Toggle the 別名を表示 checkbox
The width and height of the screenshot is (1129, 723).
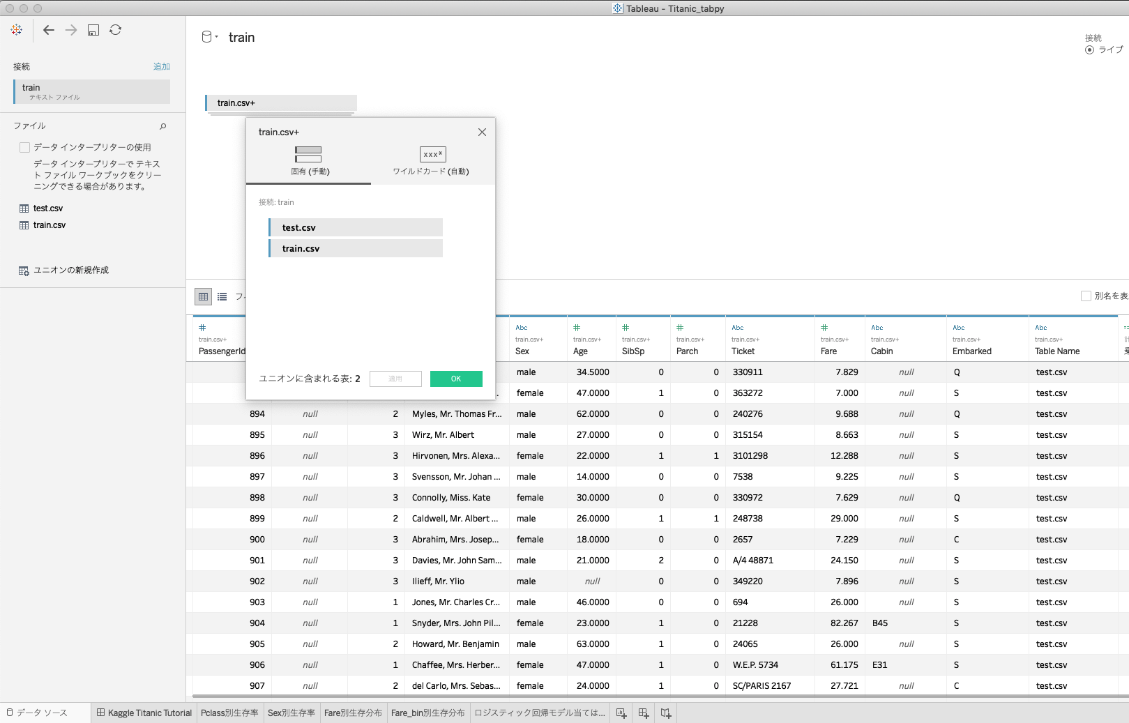pyautogui.click(x=1086, y=296)
